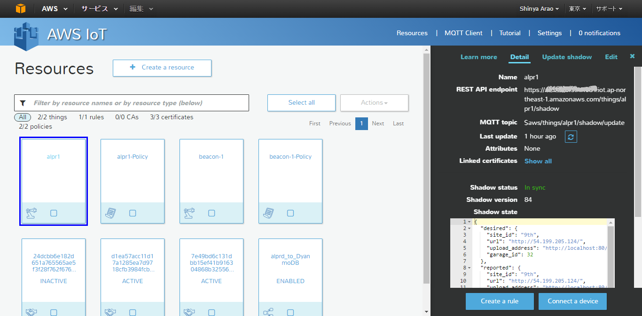Open the MQTT Client menu item

463,33
